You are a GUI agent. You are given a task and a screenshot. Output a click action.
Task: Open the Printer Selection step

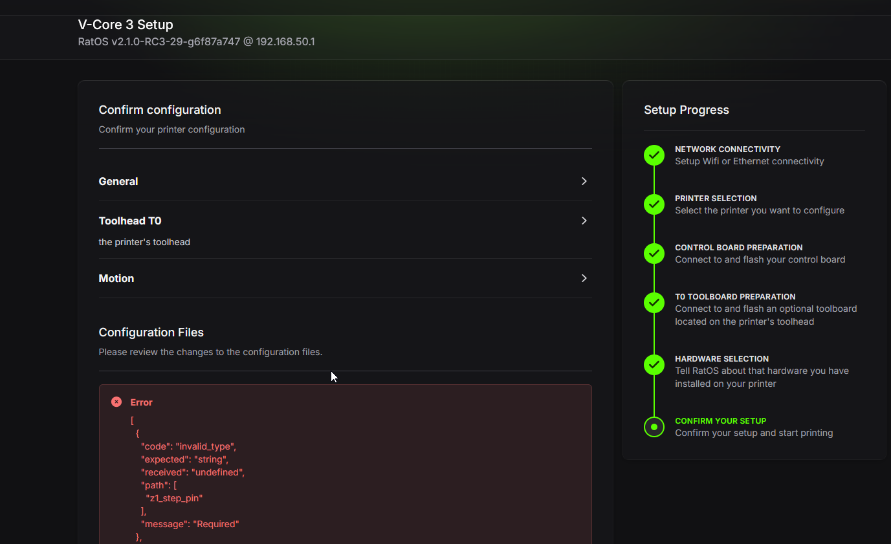[716, 198]
